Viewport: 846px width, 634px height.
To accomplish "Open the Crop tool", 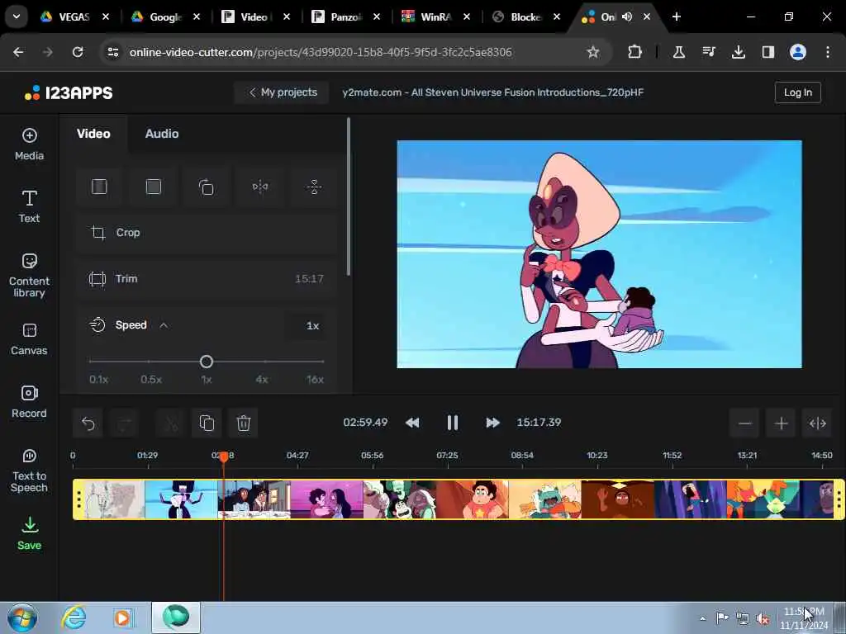I will pos(206,232).
